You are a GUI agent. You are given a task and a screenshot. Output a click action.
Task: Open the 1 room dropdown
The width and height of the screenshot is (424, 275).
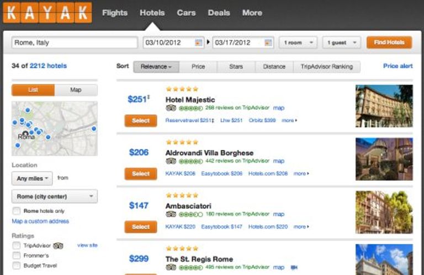298,42
